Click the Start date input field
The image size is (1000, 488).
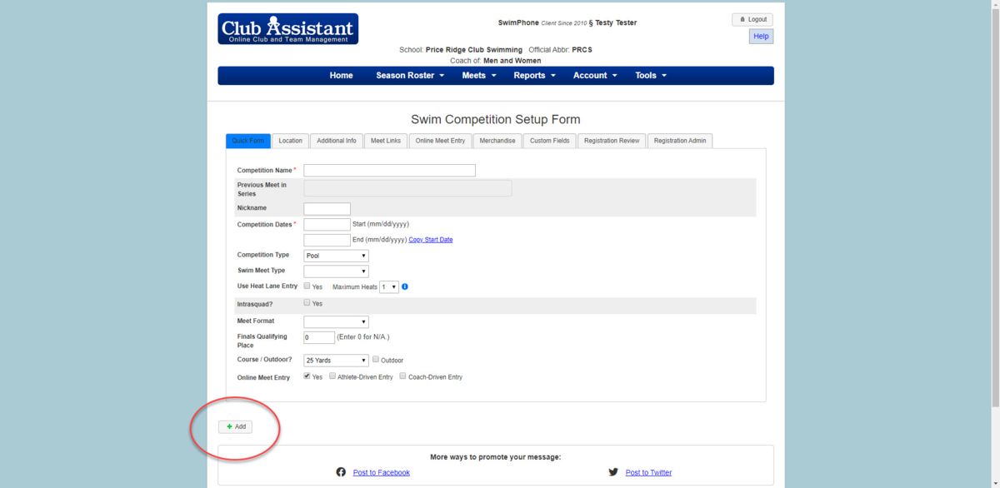tap(327, 224)
